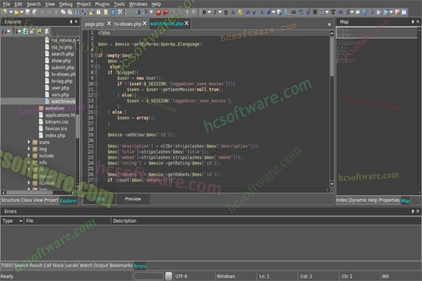
Task: Close the page.php tab
Action: pos(109,23)
